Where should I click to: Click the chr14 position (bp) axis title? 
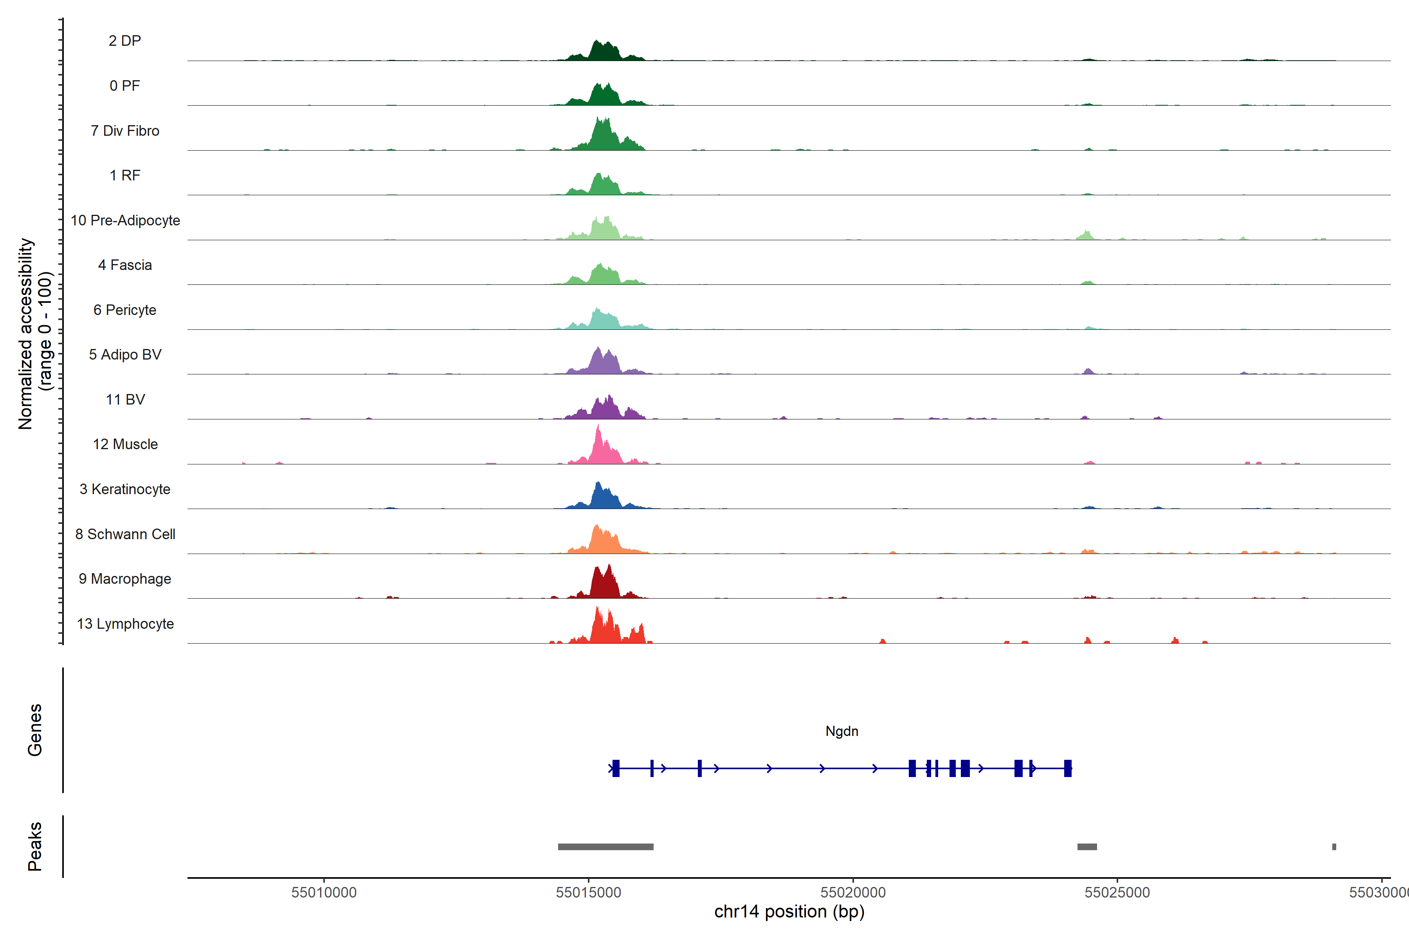coord(789,912)
